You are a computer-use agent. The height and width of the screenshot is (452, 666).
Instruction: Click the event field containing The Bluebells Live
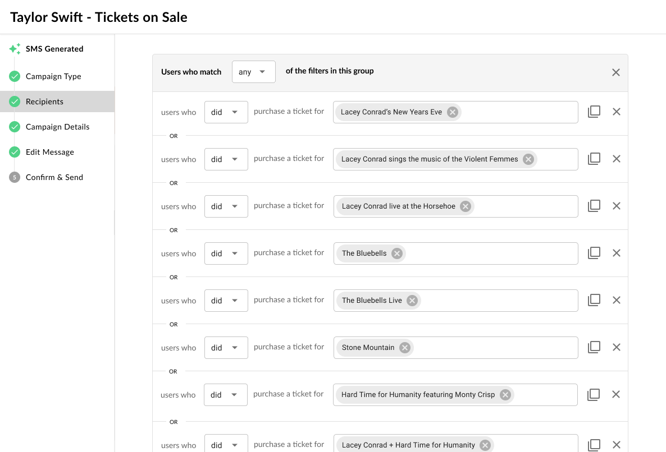click(x=456, y=300)
